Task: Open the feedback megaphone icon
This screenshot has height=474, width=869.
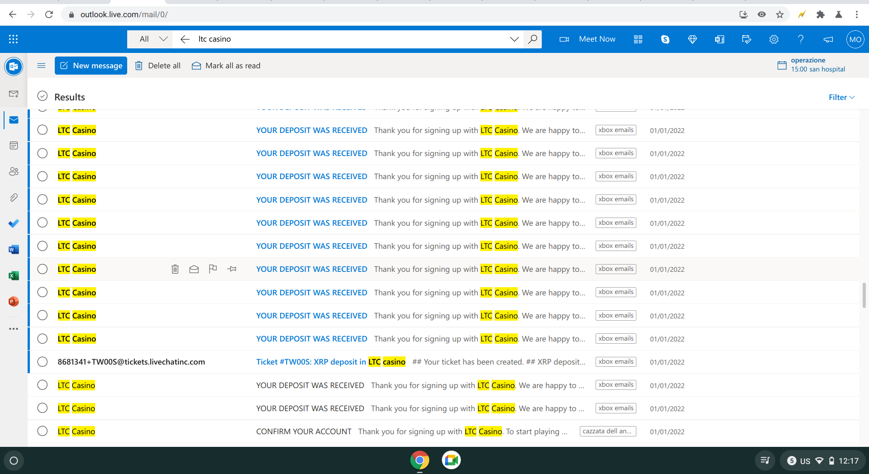Action: (828, 39)
